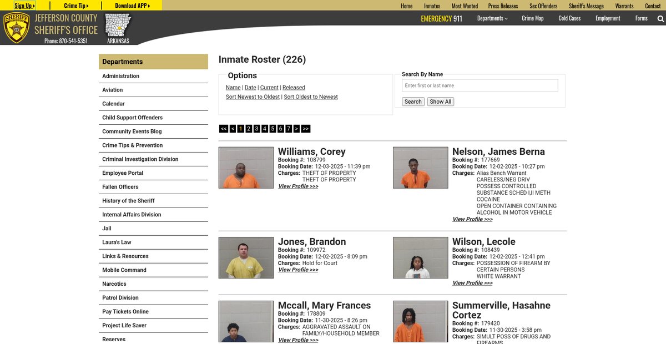Open Criminal Investigation Division sidebar link

[153, 159]
